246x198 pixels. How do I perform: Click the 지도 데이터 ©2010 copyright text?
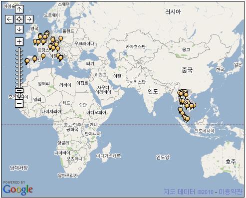(189, 192)
